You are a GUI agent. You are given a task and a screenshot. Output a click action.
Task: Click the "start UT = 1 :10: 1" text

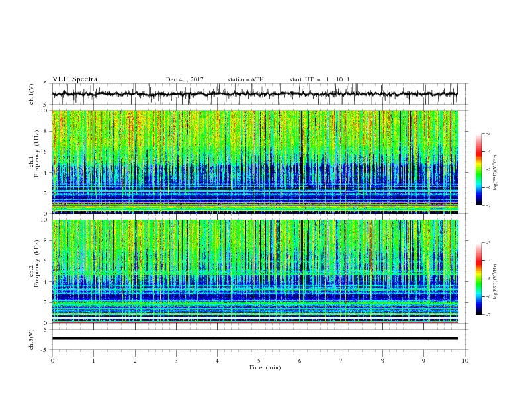(x=320, y=79)
